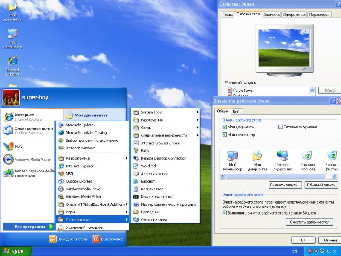Click the пуск Start button
This screenshot has width=341, height=256.
(x=16, y=251)
